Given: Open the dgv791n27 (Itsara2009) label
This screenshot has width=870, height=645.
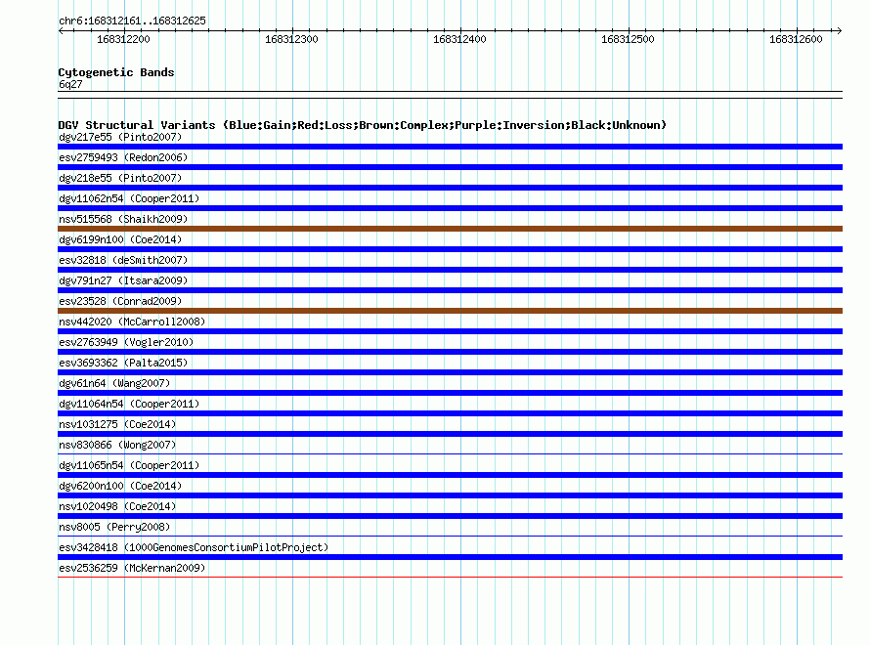Looking at the screenshot, I should [123, 280].
